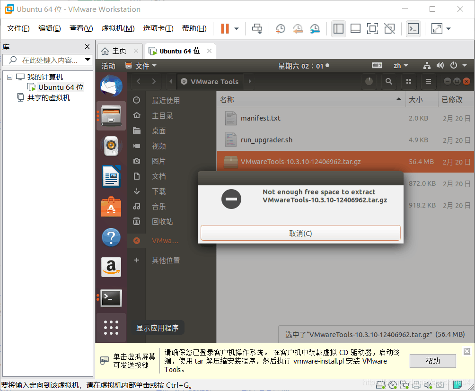Image resolution: width=475 pixels, height=391 pixels.
Task: Click the VMware Tools path bar button
Action: click(x=210, y=81)
